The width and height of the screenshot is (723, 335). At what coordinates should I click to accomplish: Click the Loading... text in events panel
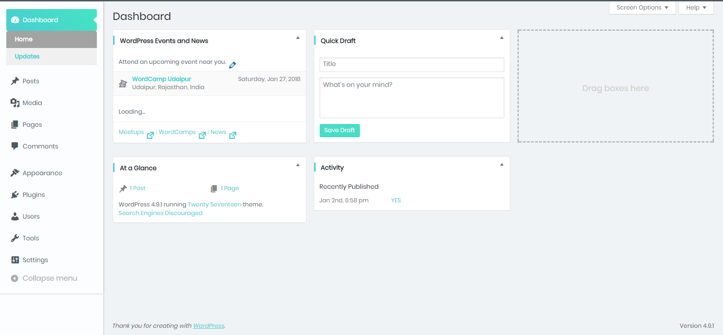coord(132,112)
